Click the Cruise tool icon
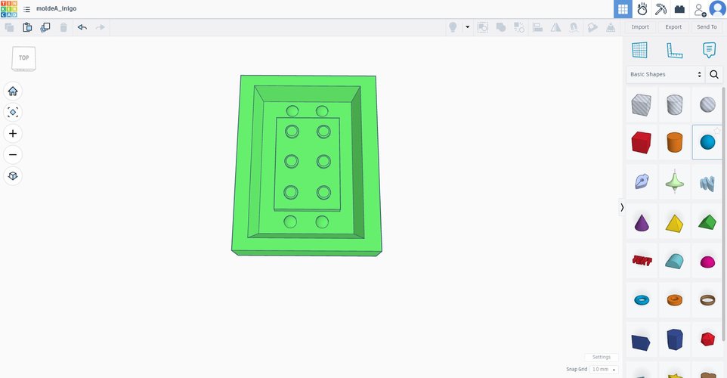The image size is (727, 378). pyautogui.click(x=574, y=27)
